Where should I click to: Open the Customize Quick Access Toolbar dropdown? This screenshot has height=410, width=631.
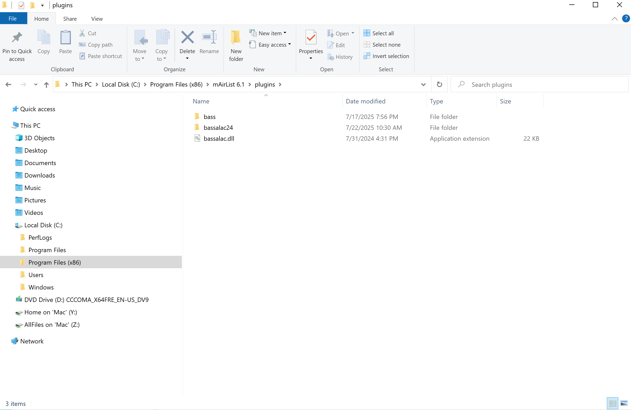point(42,5)
